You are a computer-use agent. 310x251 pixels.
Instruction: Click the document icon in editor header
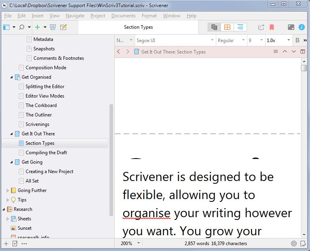pyautogui.click(x=136, y=52)
